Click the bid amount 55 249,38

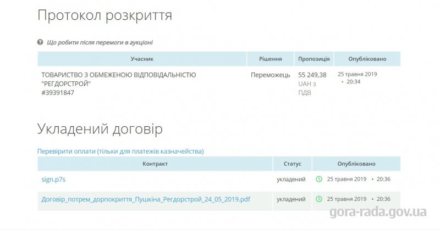click(312, 75)
